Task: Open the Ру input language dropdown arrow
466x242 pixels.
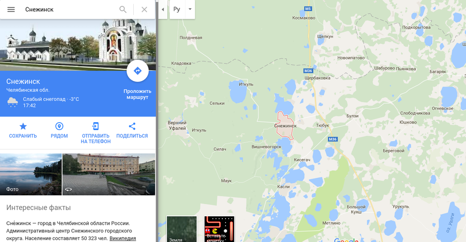Action: click(x=190, y=9)
